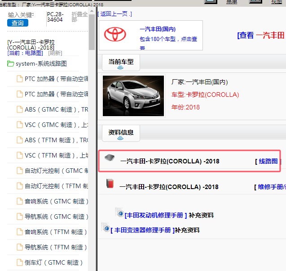Open the 一汽丰田(国内) link
The image size is (286, 271).
tap(158, 29)
